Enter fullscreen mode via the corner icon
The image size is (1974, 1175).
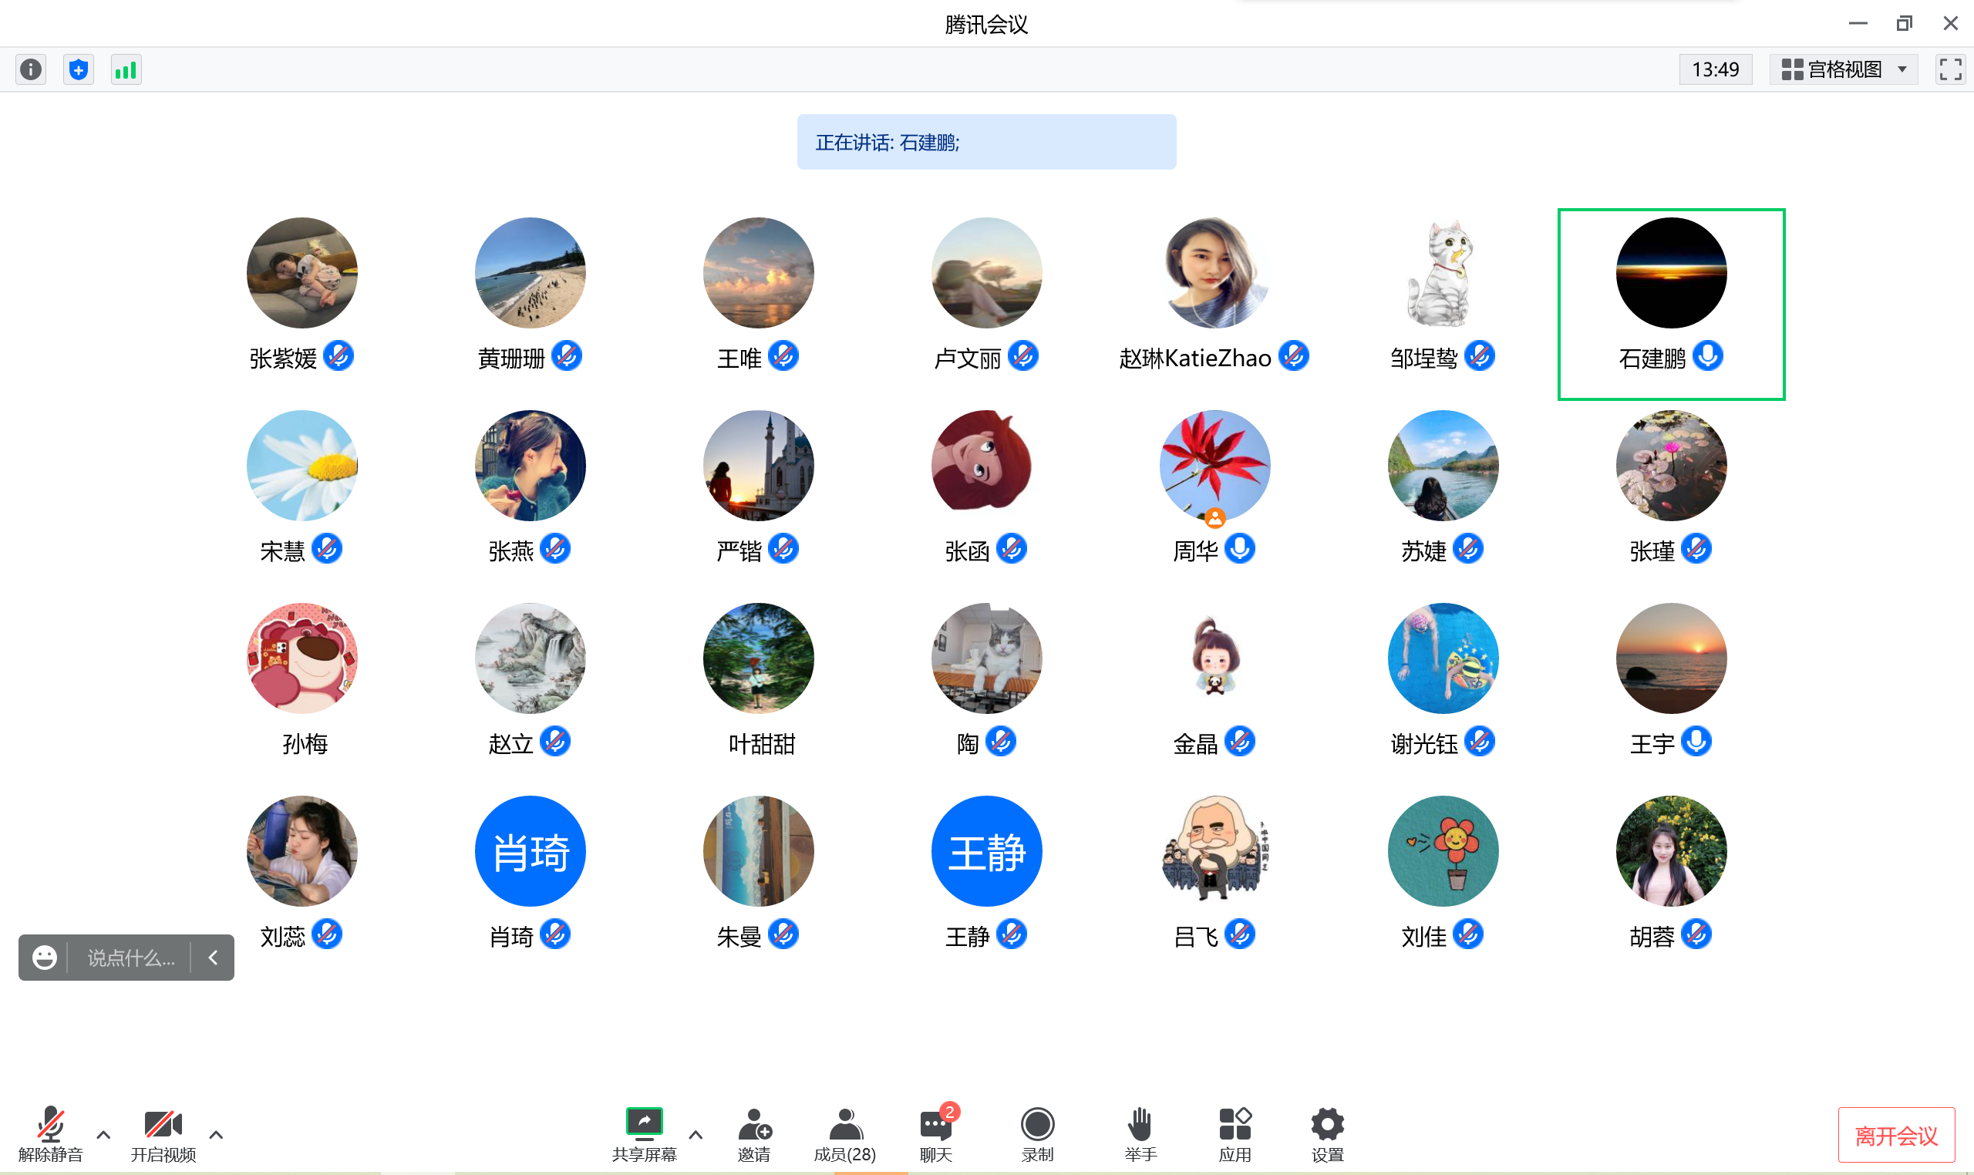click(1950, 69)
